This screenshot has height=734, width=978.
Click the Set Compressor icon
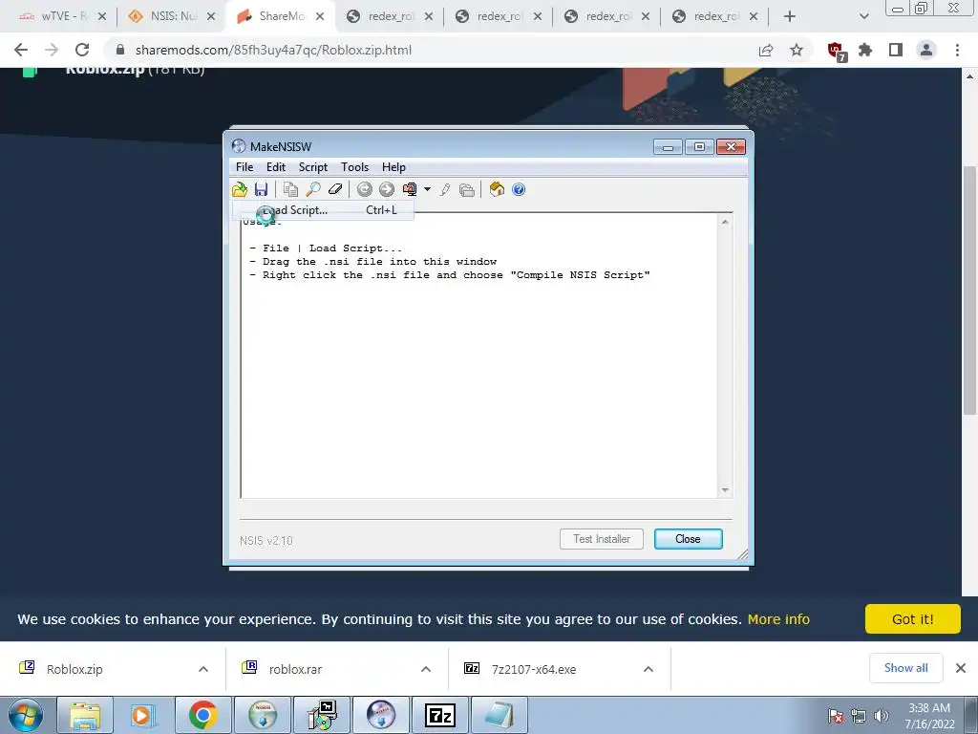click(x=410, y=189)
